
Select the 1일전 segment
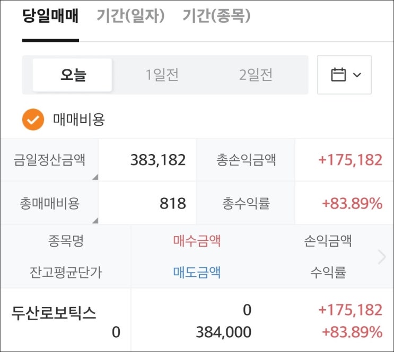(x=162, y=75)
